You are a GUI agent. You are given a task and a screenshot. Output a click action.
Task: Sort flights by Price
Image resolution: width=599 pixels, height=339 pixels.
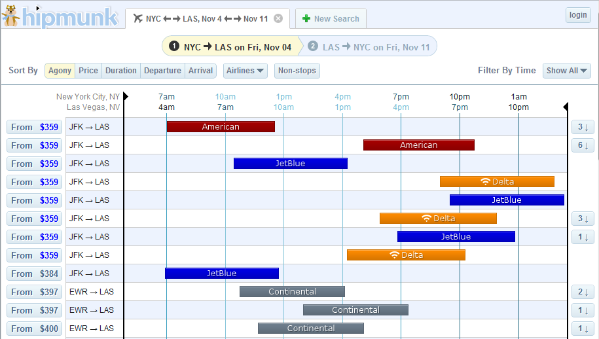[88, 71]
